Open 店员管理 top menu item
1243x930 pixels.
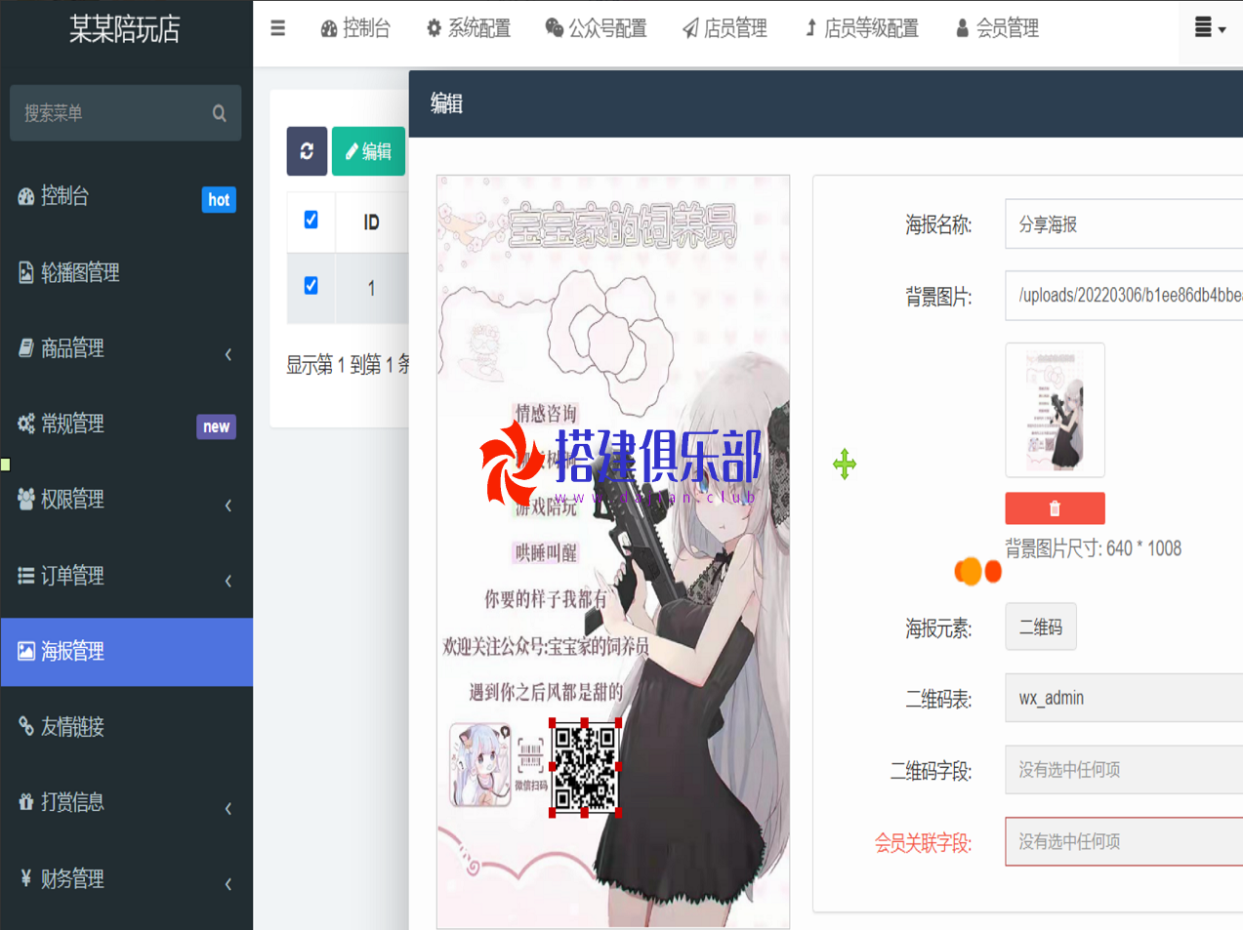pyautogui.click(x=725, y=28)
